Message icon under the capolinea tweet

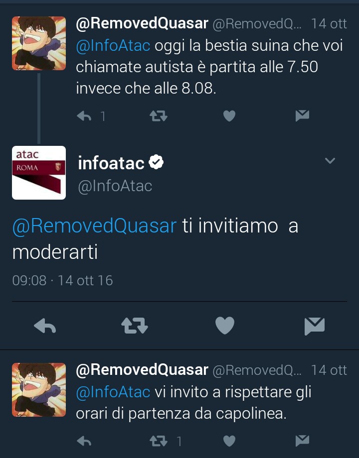[302, 441]
